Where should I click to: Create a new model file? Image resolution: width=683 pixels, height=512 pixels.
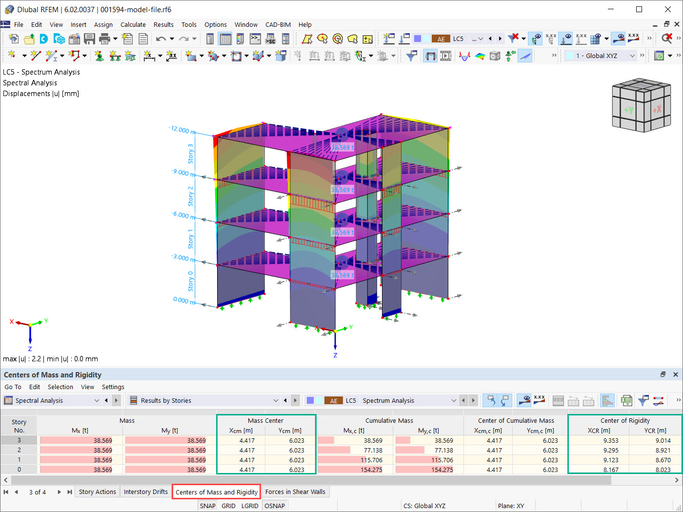pos(14,39)
